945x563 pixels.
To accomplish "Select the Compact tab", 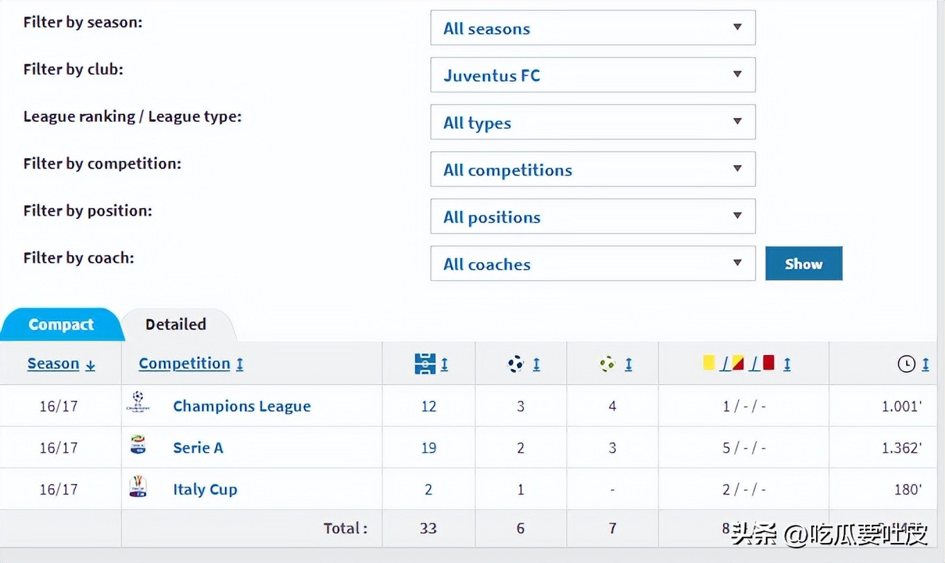I will click(x=61, y=324).
